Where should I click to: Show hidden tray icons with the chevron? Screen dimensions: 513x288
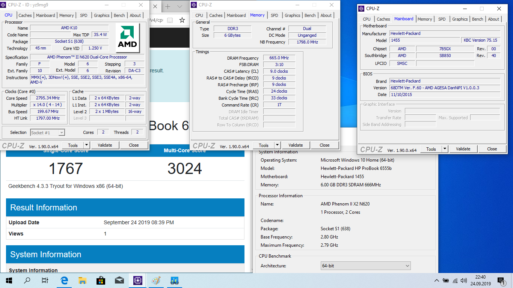[x=437, y=280]
